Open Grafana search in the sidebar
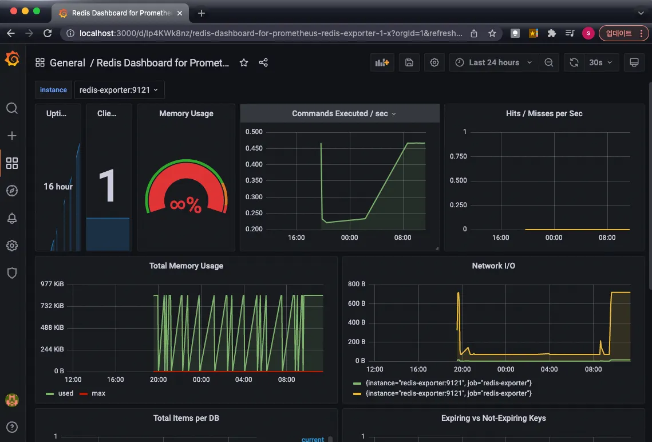This screenshot has height=442, width=652. [x=12, y=108]
